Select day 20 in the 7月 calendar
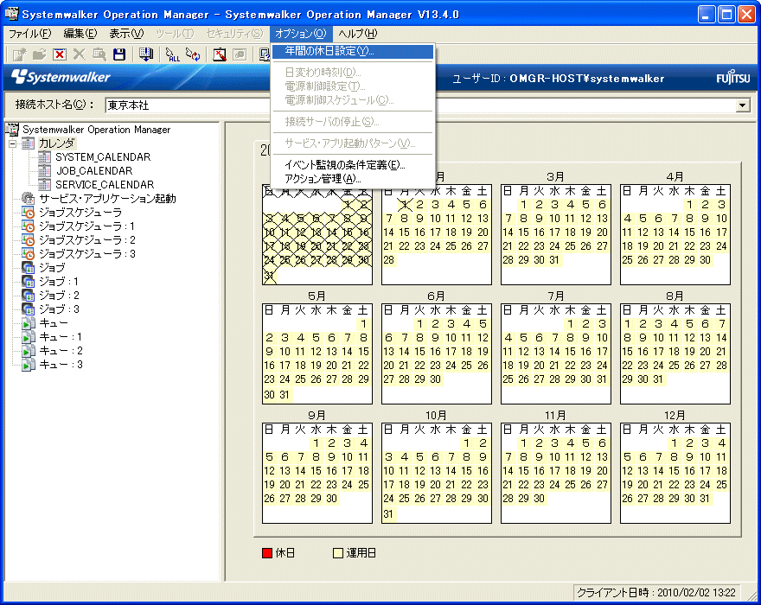The image size is (761, 605). 540,366
